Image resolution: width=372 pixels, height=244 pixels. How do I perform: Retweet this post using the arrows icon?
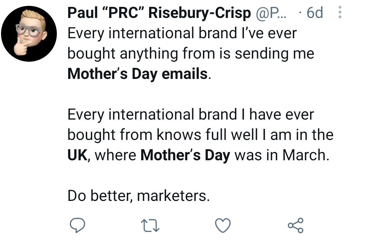tap(150, 226)
